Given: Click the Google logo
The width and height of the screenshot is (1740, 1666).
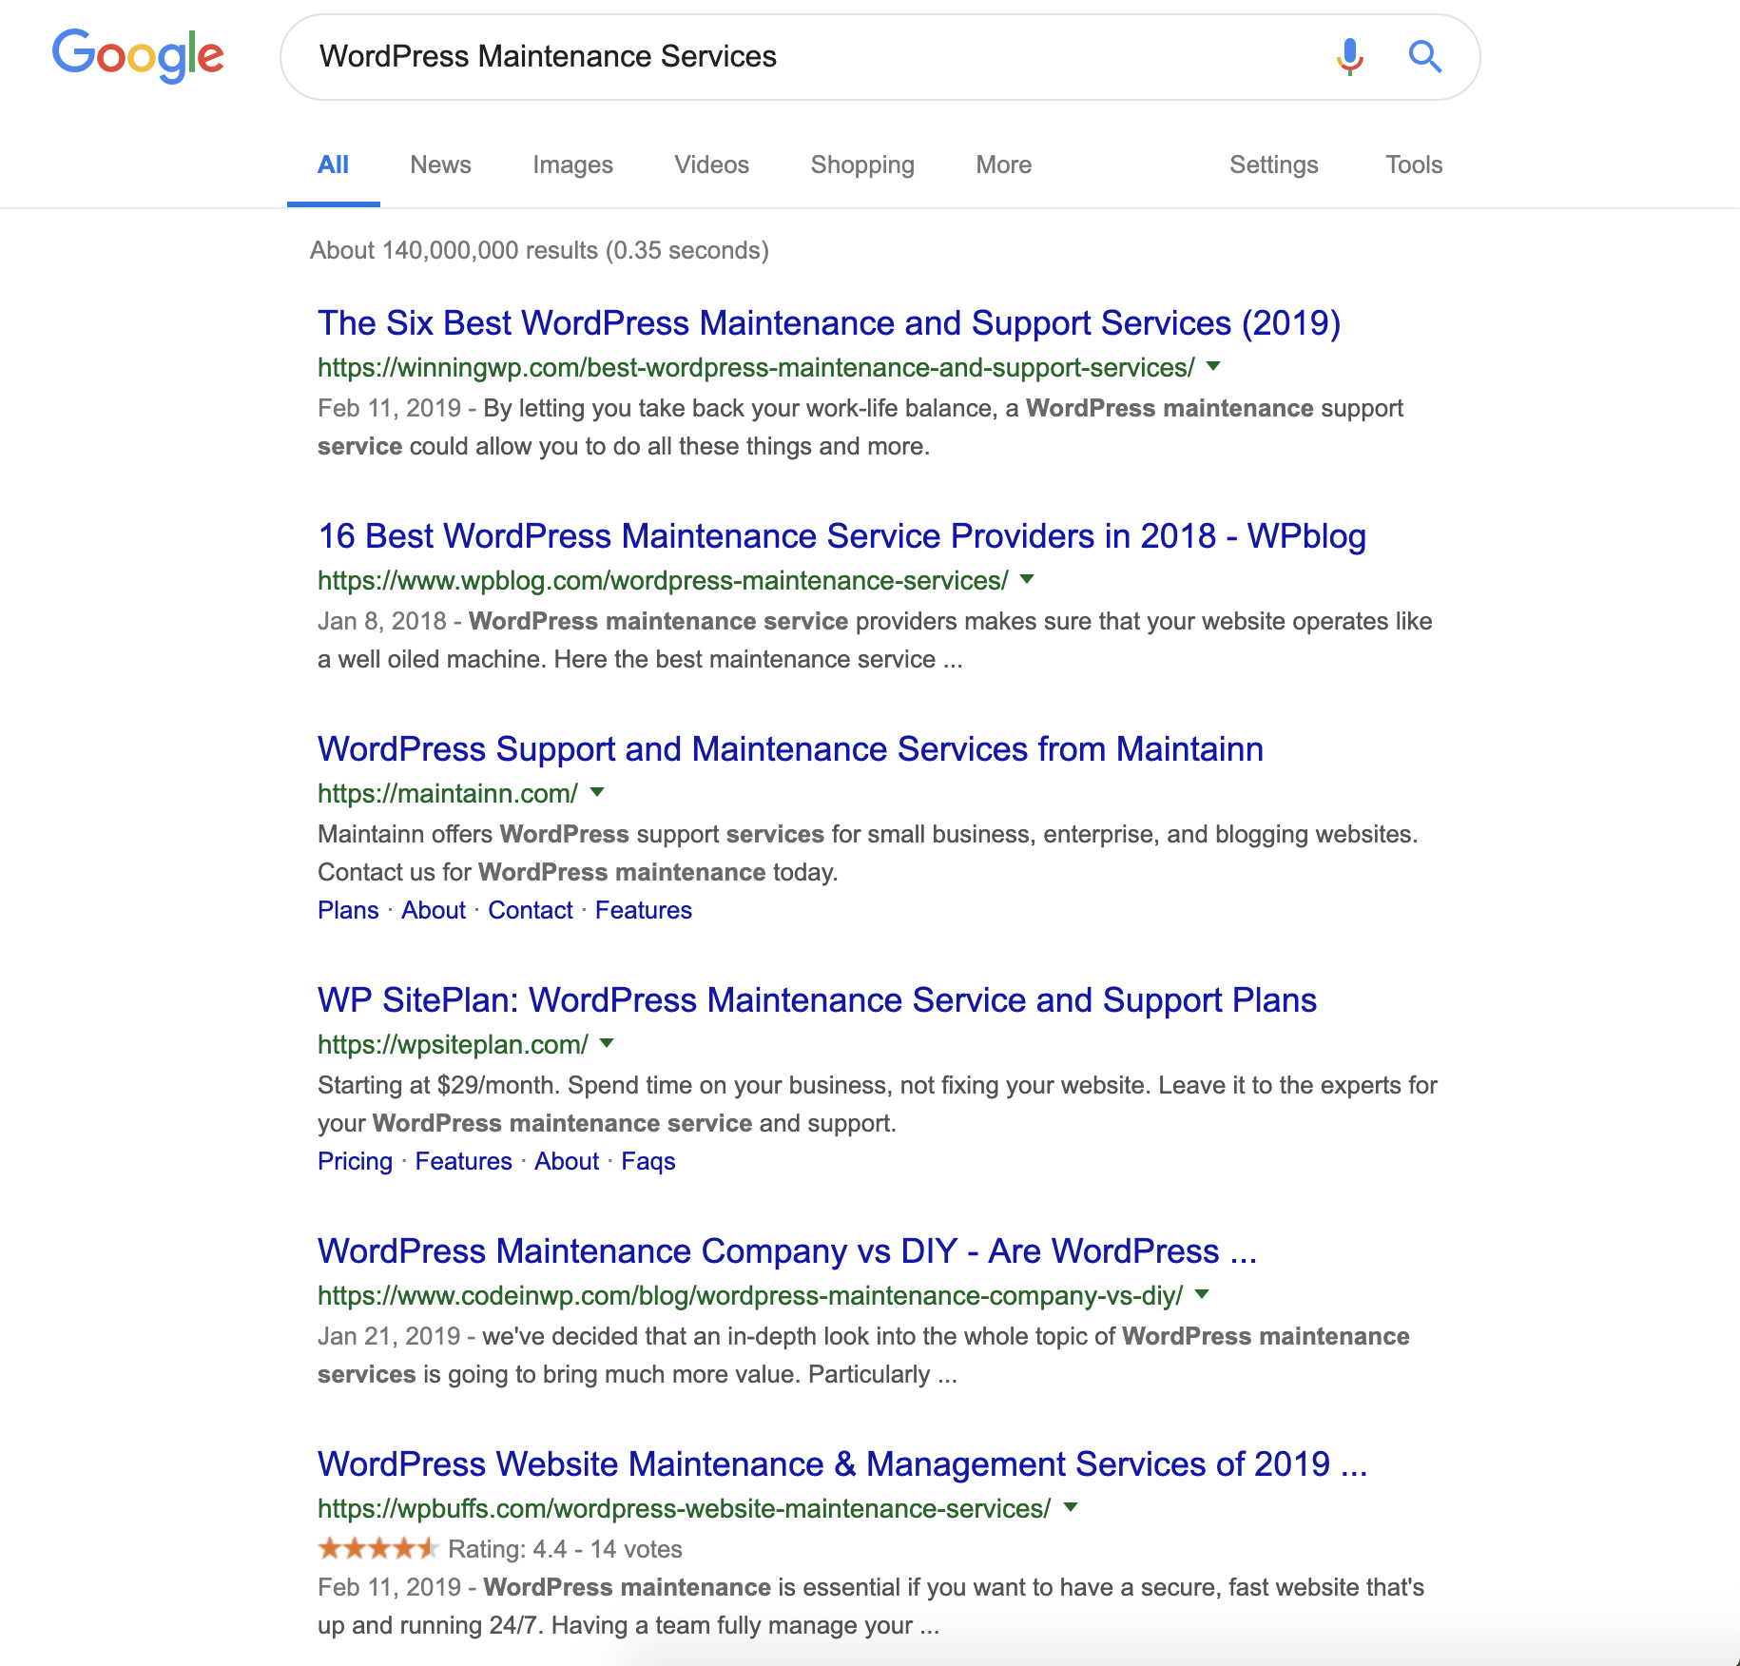Looking at the screenshot, I should (x=138, y=56).
